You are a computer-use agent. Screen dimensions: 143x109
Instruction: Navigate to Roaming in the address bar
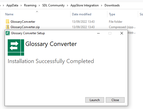pyautogui.click(x=30, y=5)
